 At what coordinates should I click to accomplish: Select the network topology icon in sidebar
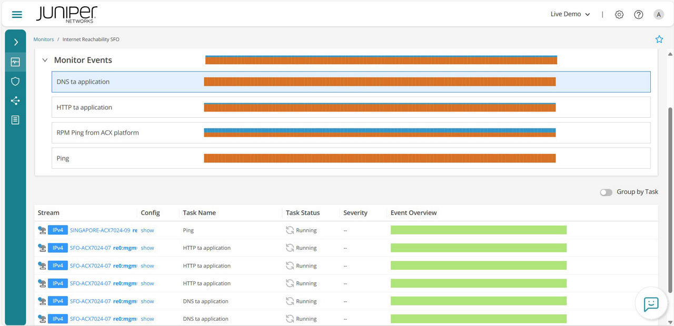pos(15,100)
